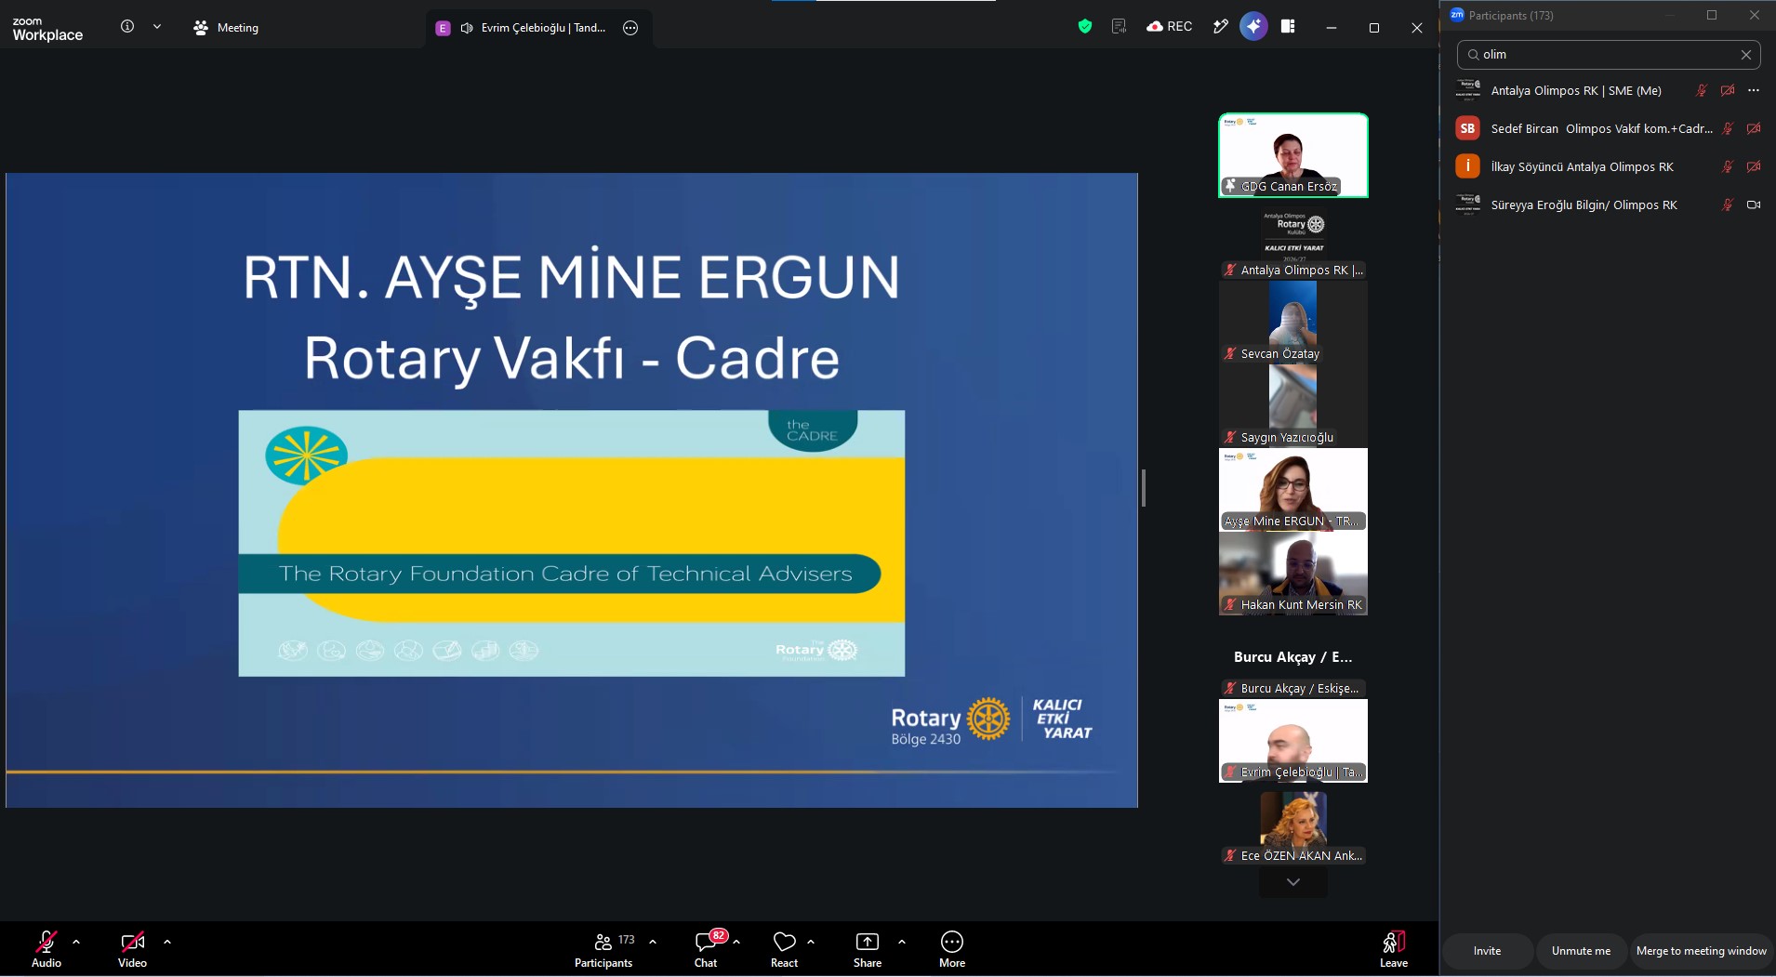Expand video settings caret
The height and width of the screenshot is (977, 1776).
[167, 942]
